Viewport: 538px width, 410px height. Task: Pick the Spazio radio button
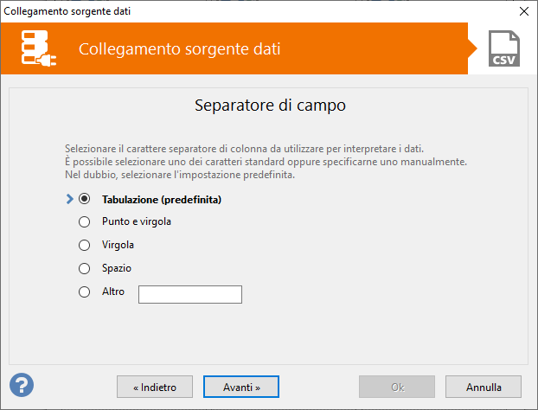click(85, 269)
